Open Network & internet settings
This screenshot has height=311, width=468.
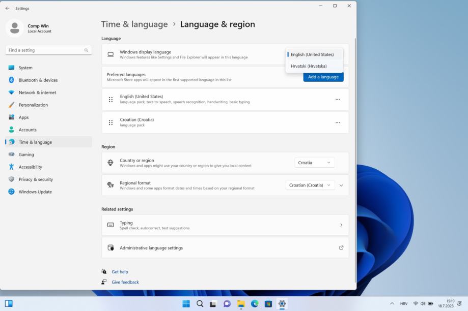(49, 92)
